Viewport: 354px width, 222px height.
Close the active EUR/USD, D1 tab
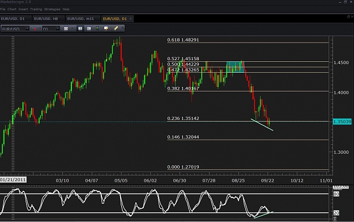130,19
